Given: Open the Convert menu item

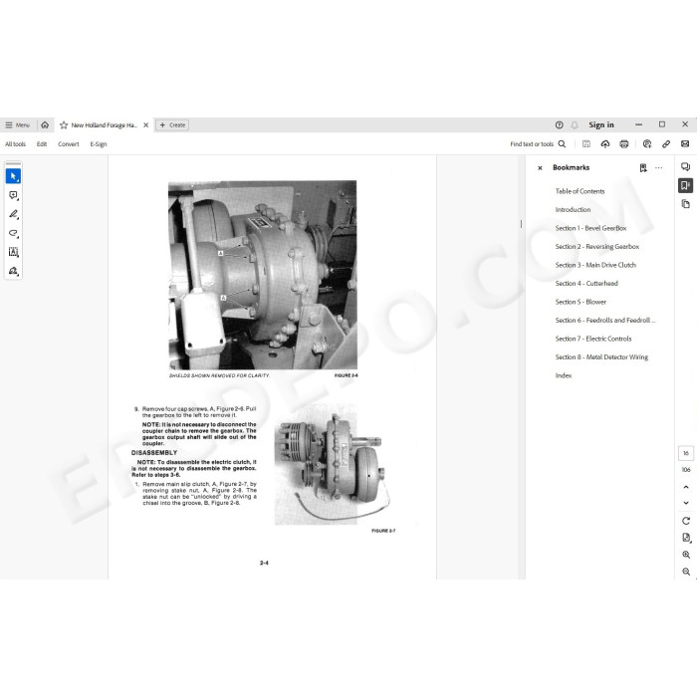Looking at the screenshot, I should [69, 144].
